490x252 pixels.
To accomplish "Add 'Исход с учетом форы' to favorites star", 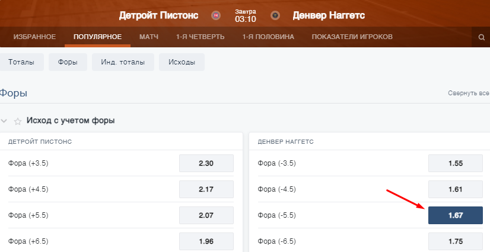I will click(18, 121).
